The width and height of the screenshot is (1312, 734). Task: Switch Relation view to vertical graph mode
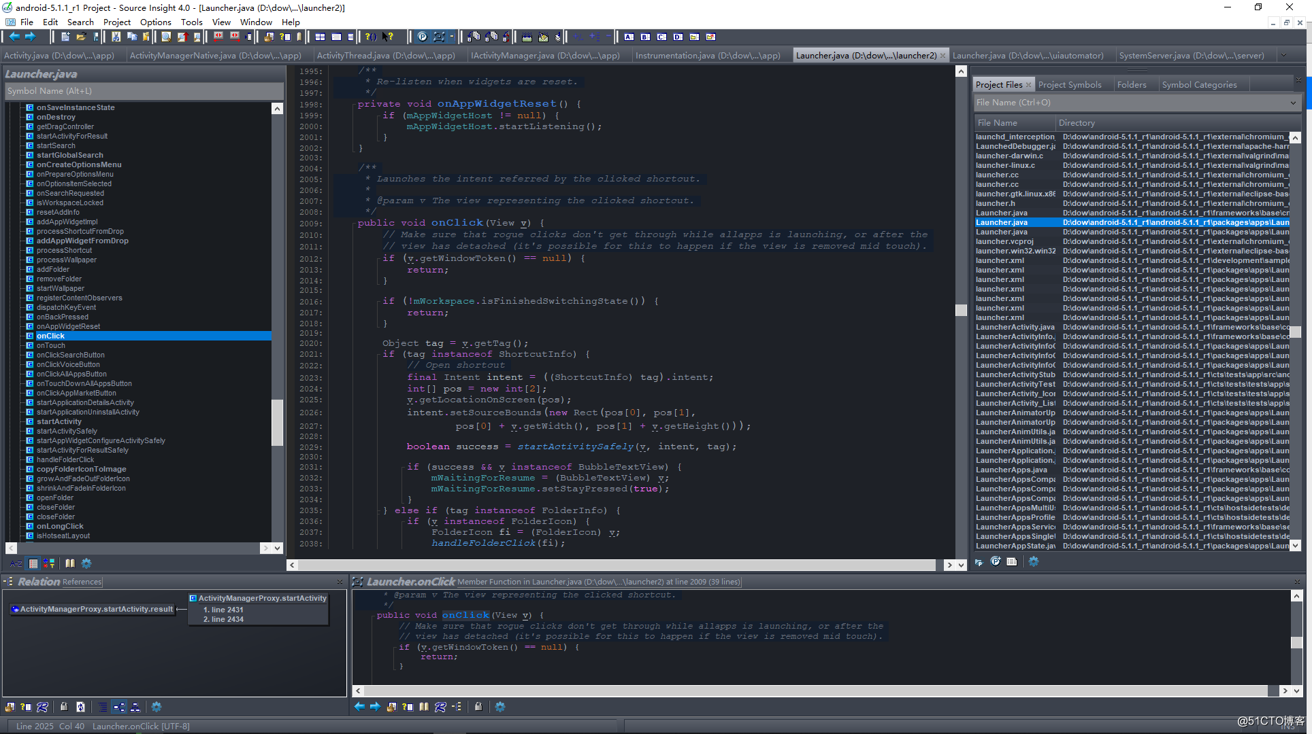[x=135, y=707]
